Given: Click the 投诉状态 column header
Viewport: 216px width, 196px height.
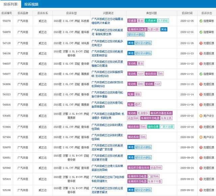Looking at the screenshot, I should click(x=207, y=13).
